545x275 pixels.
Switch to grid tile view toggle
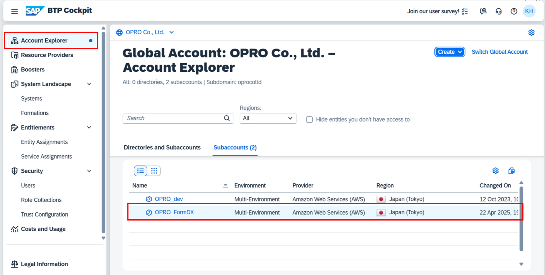point(154,171)
